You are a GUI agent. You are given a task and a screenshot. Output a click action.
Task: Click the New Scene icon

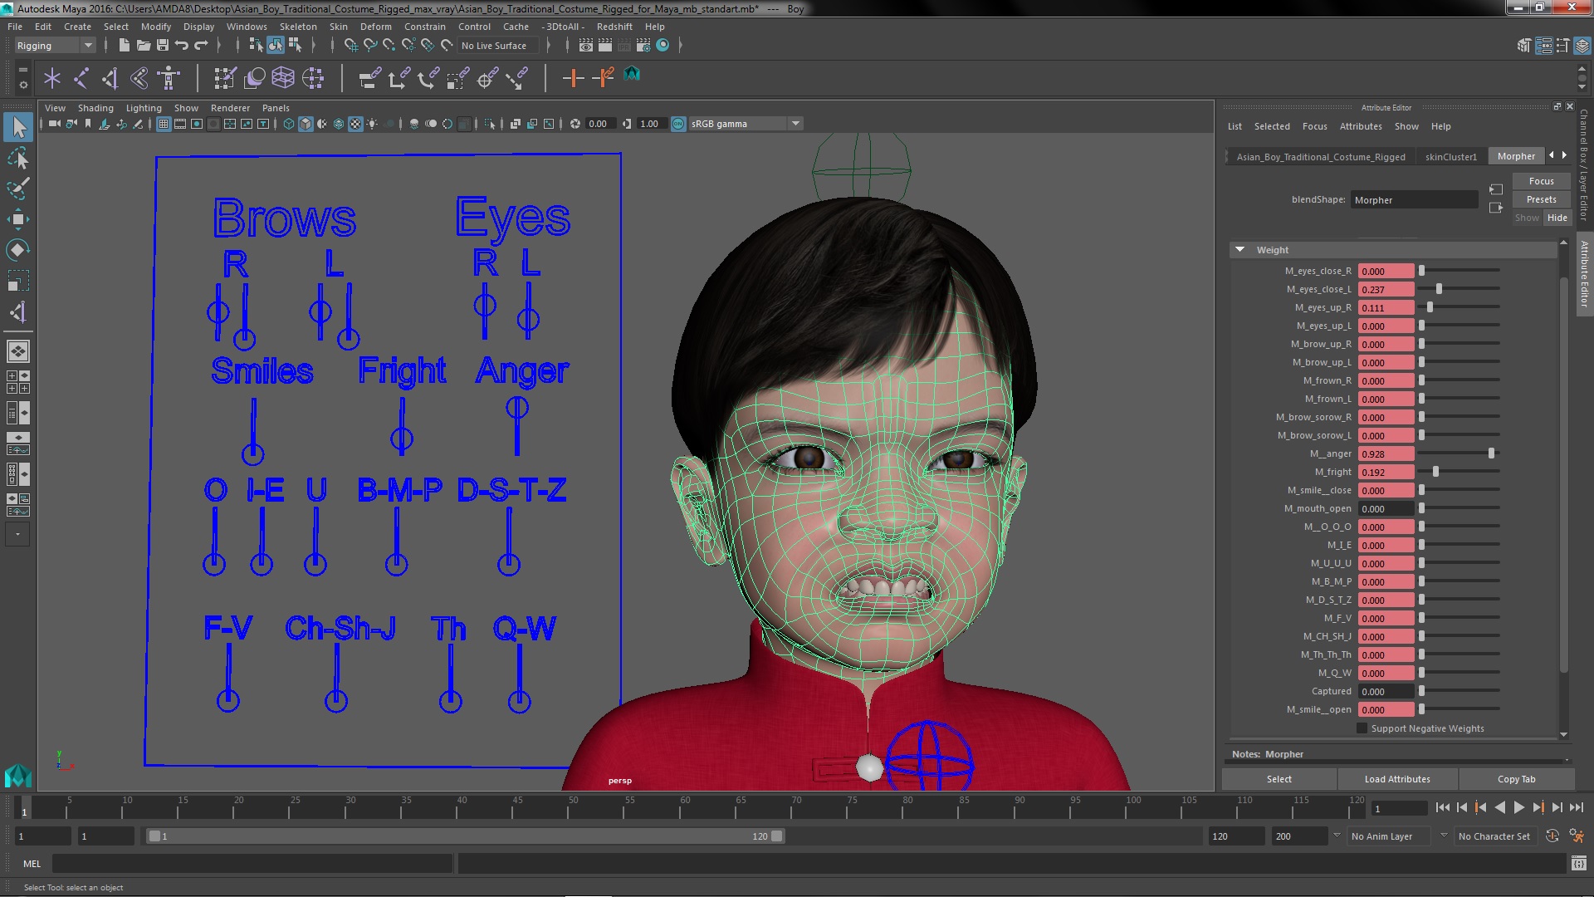[x=124, y=46]
